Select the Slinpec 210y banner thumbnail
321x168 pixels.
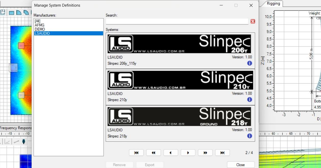coord(180,80)
